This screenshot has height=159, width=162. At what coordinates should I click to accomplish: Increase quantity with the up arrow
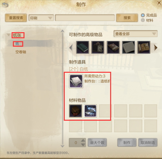point(83,140)
